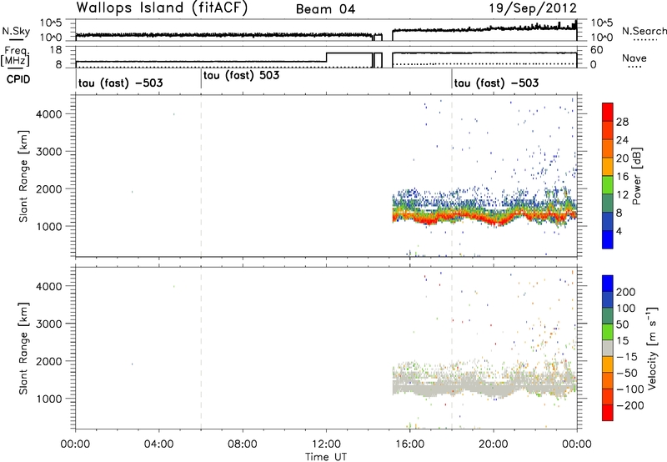Click the 'tau (fast) 503' CPID label

[x=241, y=76]
